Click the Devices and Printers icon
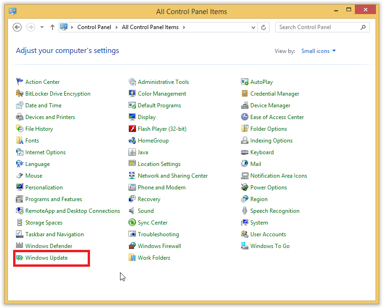 [20, 117]
